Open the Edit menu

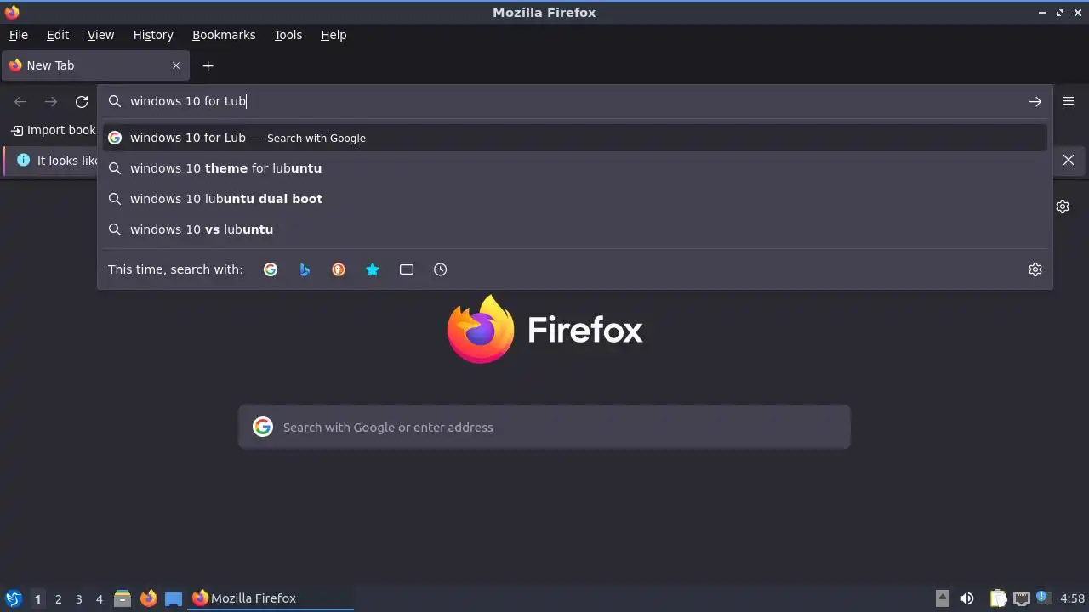(58, 35)
